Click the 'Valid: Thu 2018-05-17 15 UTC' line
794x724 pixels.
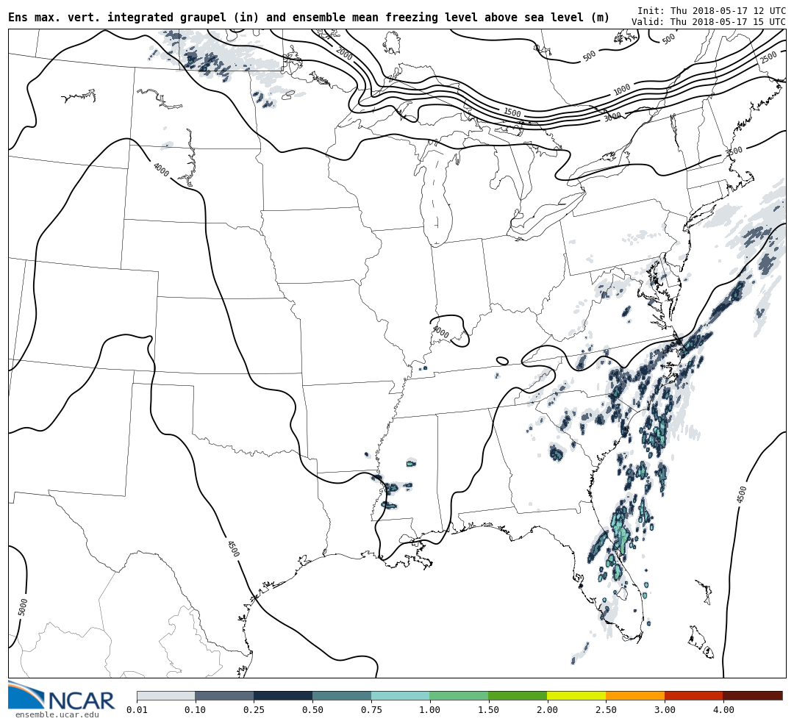pyautogui.click(x=709, y=22)
